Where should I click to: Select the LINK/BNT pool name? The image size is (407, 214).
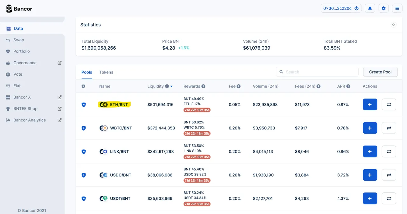pyautogui.click(x=120, y=152)
